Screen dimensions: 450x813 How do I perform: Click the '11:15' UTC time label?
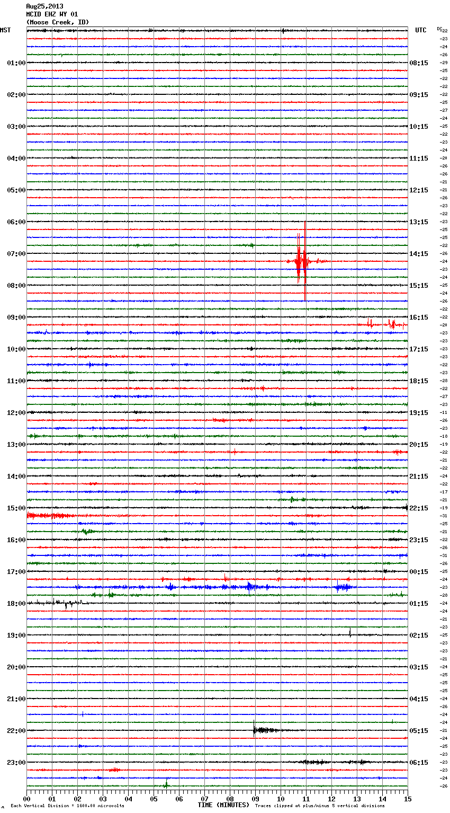419,158
